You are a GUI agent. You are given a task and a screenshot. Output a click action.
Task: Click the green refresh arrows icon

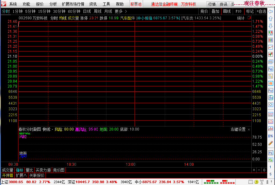[270, 160]
